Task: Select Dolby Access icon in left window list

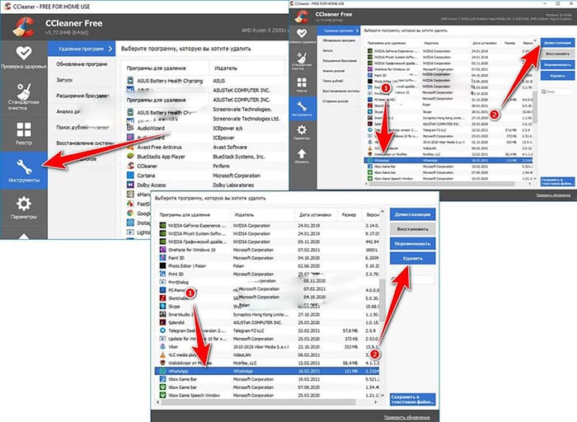Action: coord(130,185)
